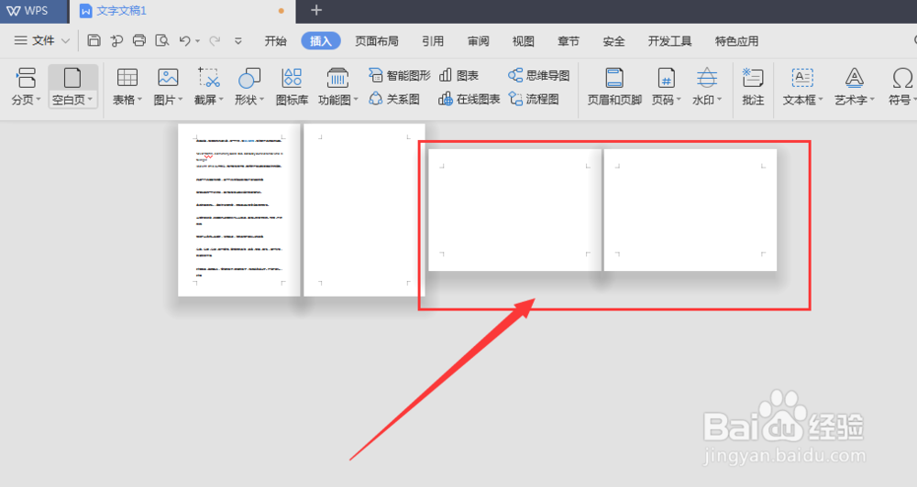Click the second blank portrait page
The height and width of the screenshot is (487, 917).
[364, 210]
